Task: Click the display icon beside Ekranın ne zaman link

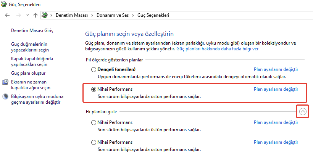Action: 6,82
